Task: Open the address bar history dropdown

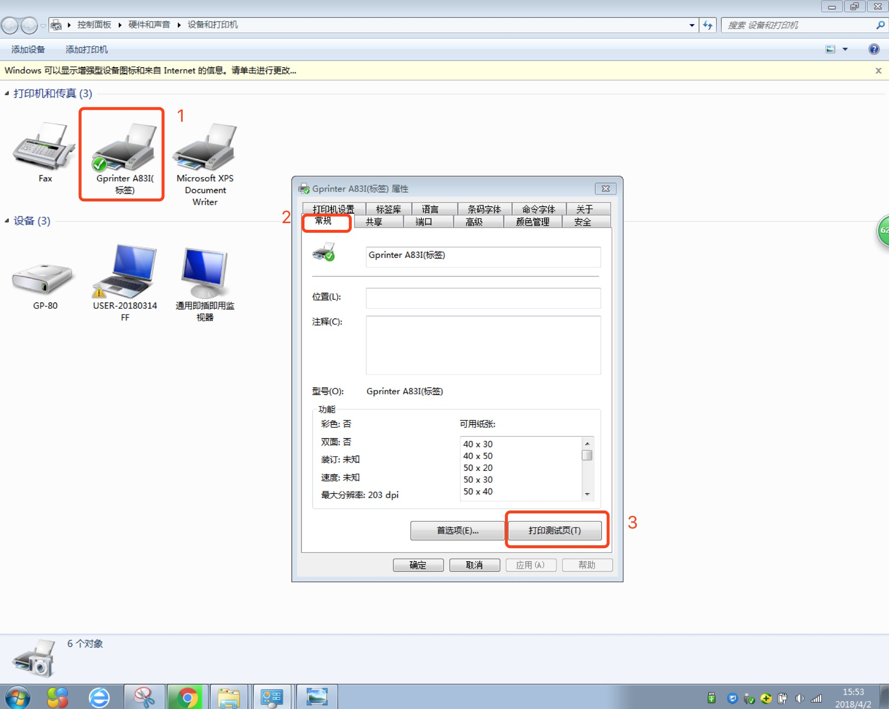Action: point(692,25)
